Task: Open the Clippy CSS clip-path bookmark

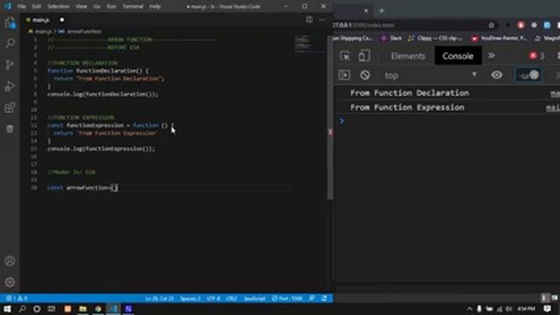Action: tap(436, 38)
